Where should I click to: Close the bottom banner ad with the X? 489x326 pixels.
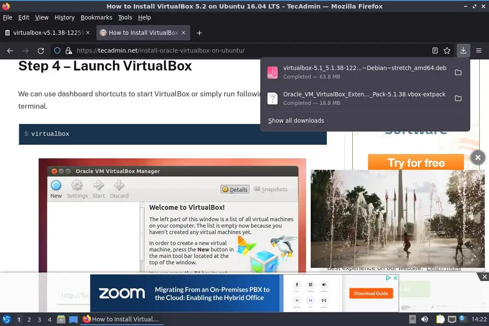484,277
